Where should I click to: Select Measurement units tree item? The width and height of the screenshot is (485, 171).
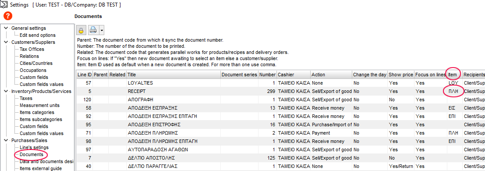(39, 105)
